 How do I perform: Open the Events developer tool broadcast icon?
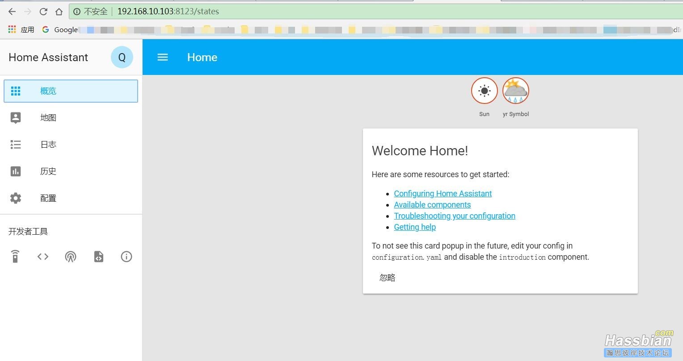[x=71, y=257]
